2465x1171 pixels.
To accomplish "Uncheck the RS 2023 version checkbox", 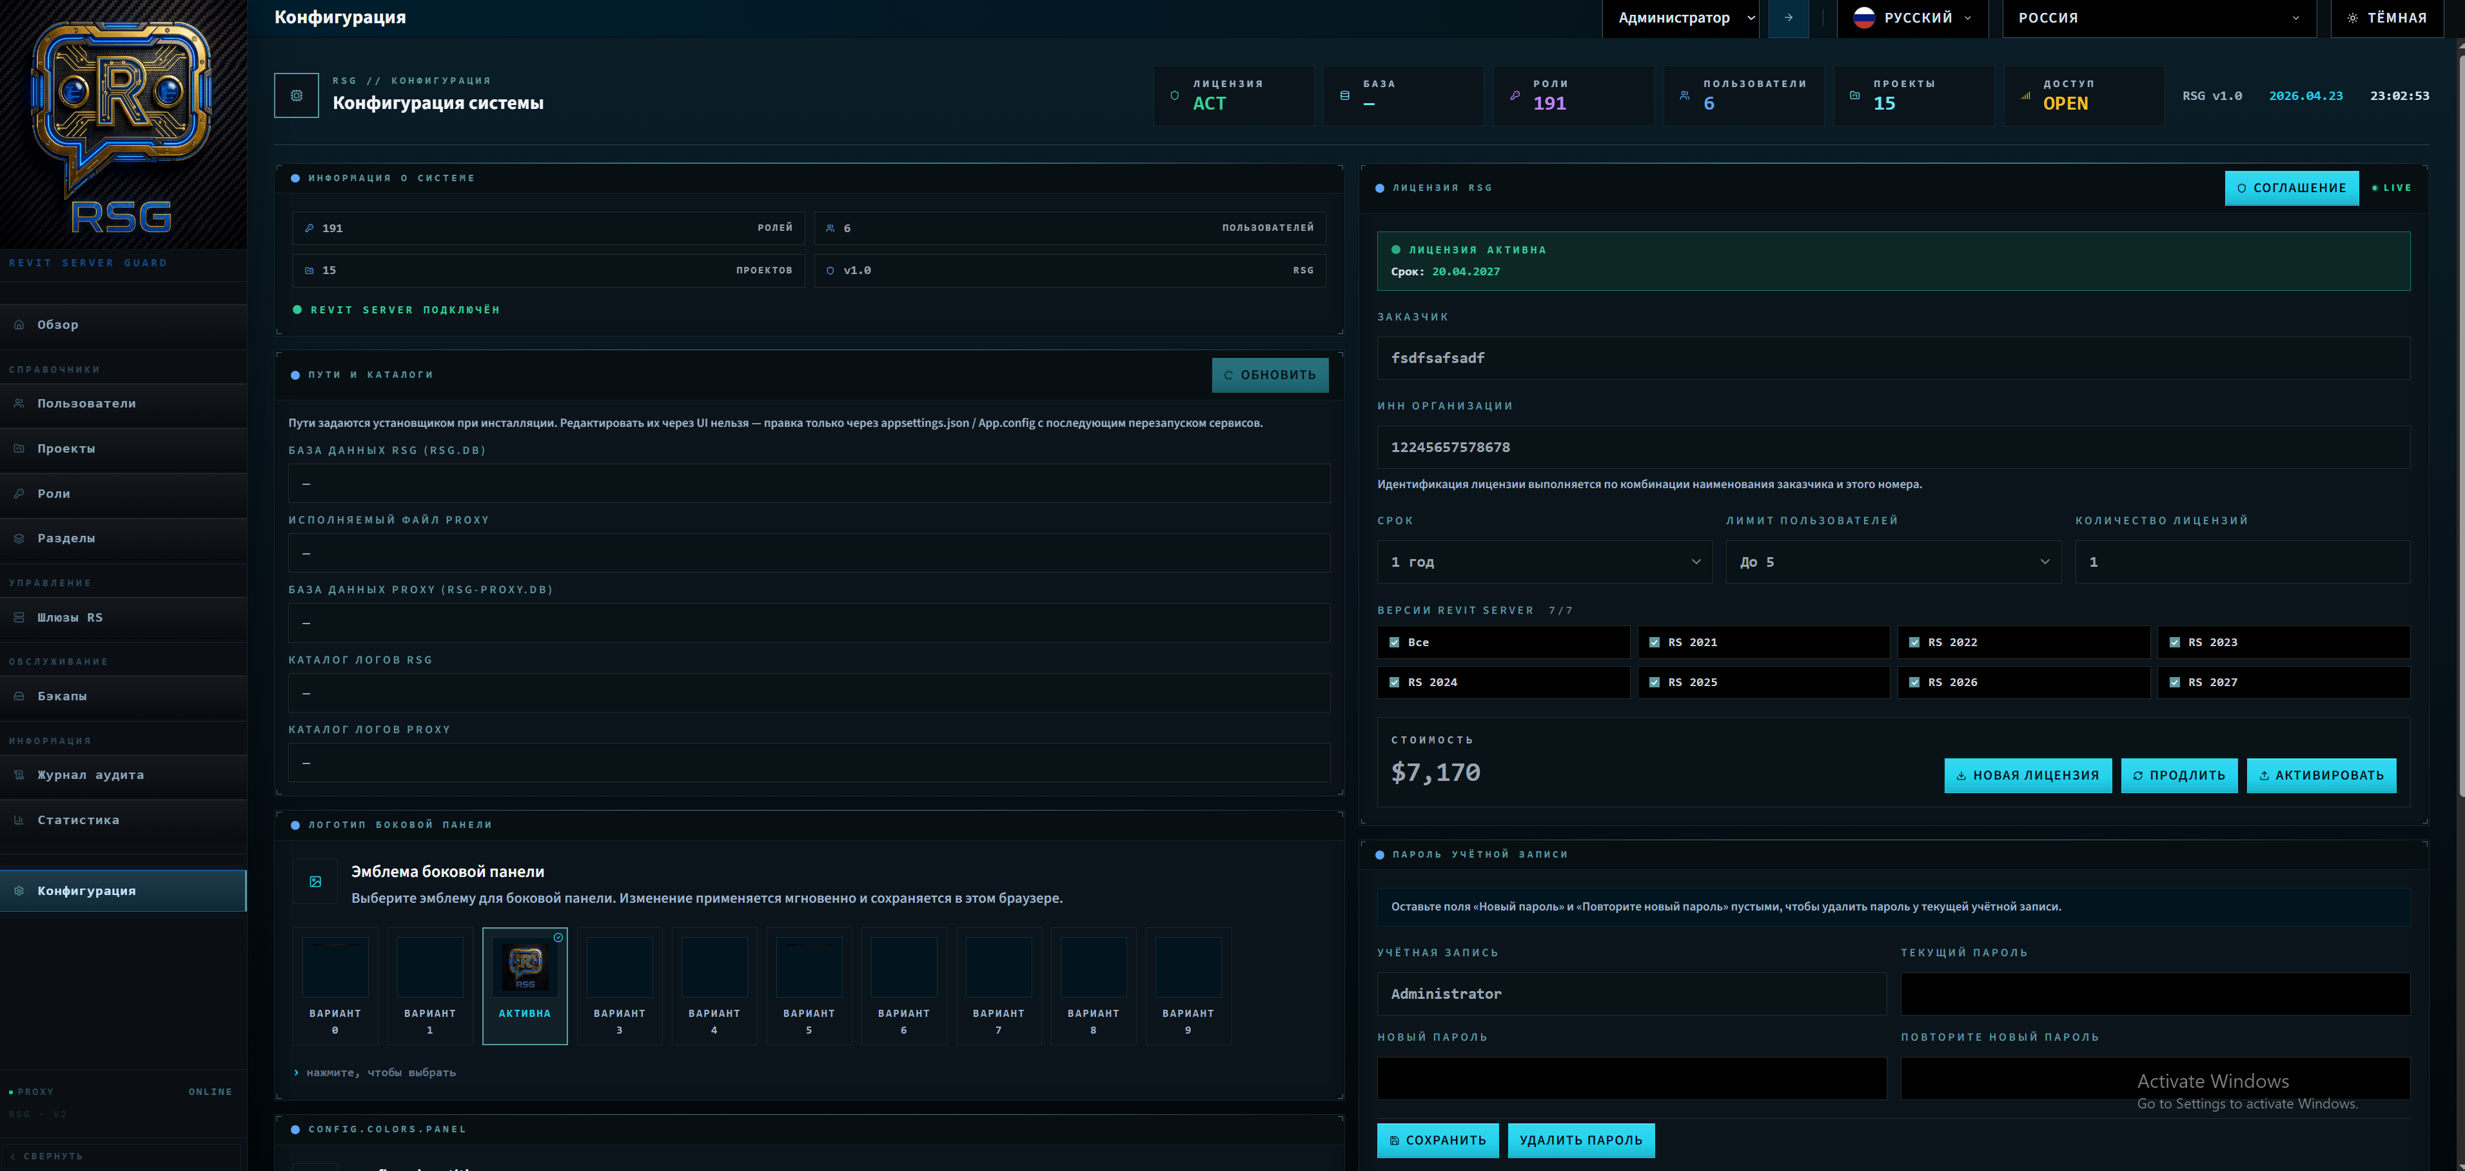I will pos(2174,642).
